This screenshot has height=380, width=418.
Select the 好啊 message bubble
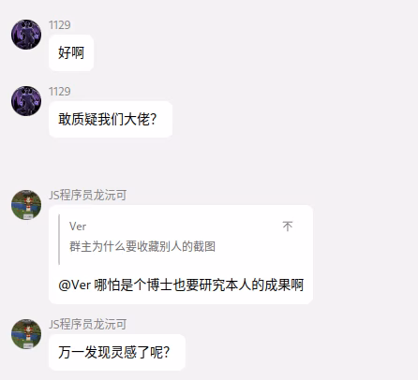pyautogui.click(x=71, y=52)
